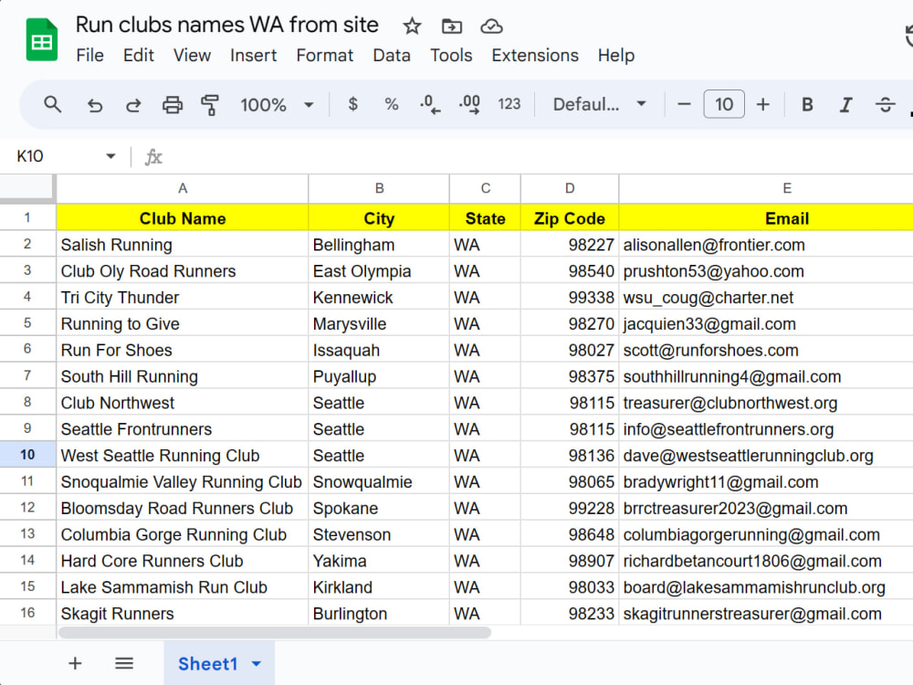Viewport: 913px width, 685px height.
Task: Activate the Paint format roller
Action: click(210, 105)
